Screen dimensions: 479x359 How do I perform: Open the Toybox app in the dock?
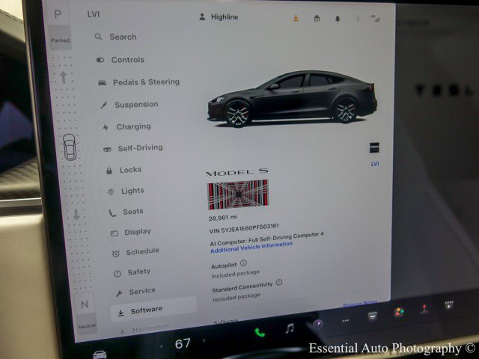click(399, 313)
